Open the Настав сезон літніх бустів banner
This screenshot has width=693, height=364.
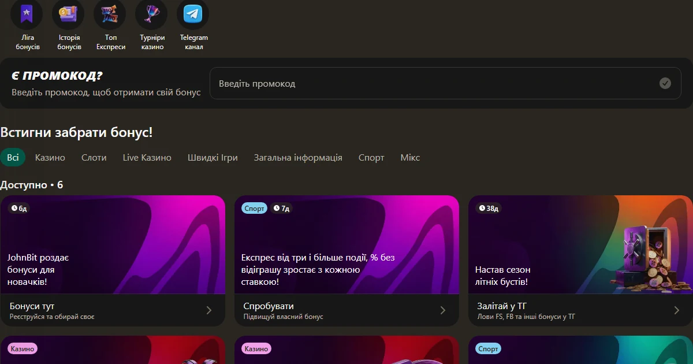click(580, 244)
